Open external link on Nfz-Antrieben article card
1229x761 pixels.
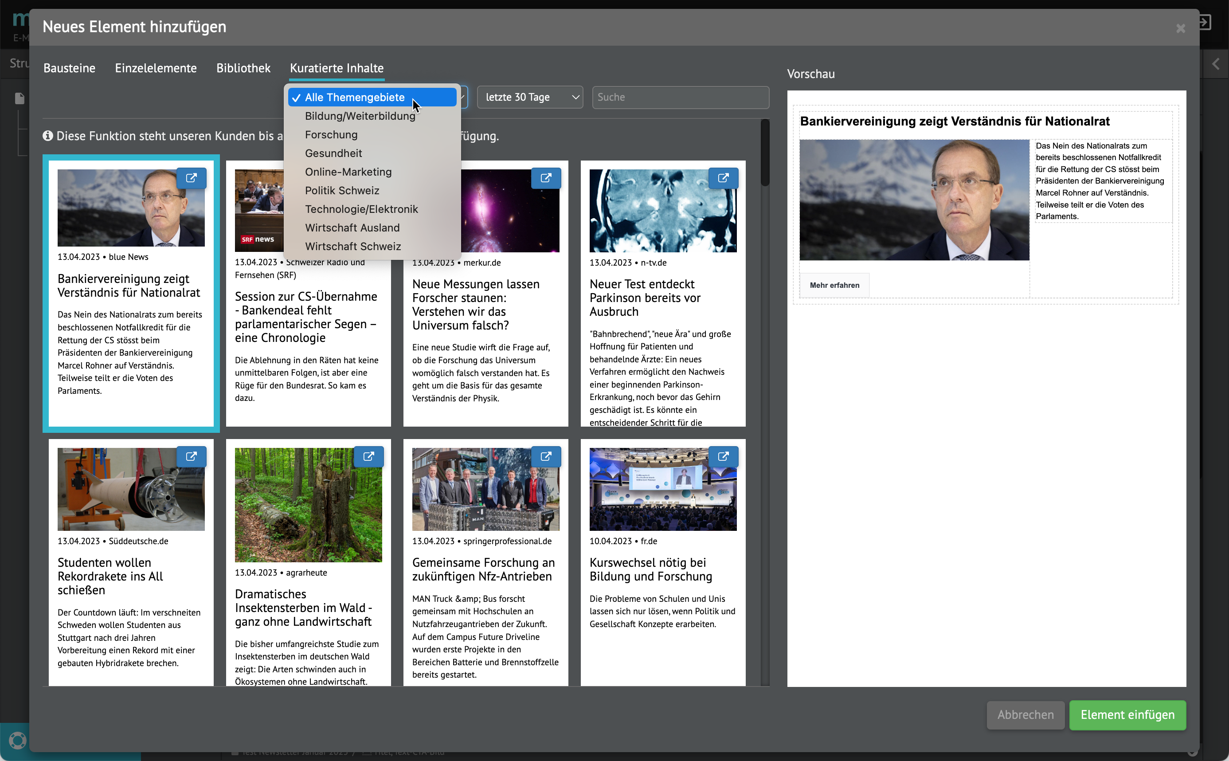[x=546, y=456]
